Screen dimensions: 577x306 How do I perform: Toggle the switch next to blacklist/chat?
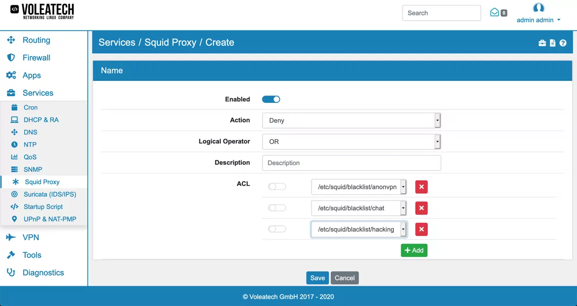tap(277, 208)
